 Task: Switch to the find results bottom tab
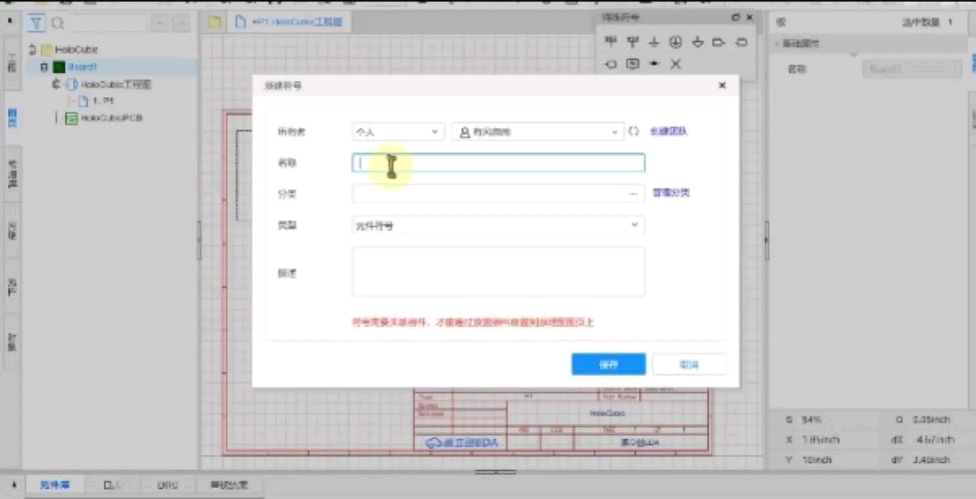point(229,485)
